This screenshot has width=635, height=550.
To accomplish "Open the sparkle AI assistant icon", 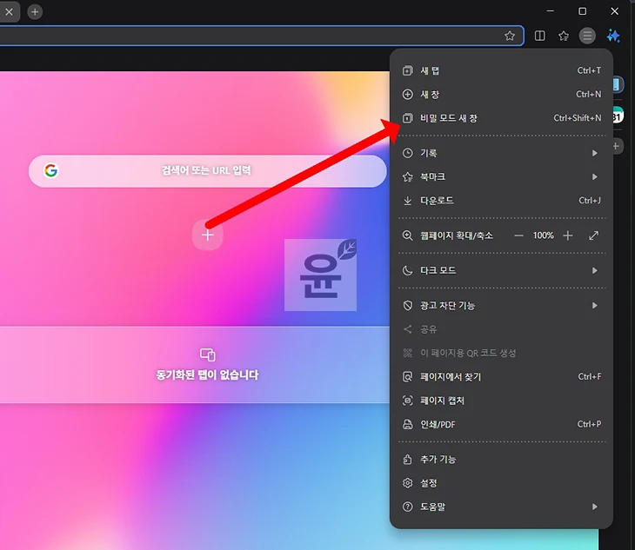I will tap(613, 36).
